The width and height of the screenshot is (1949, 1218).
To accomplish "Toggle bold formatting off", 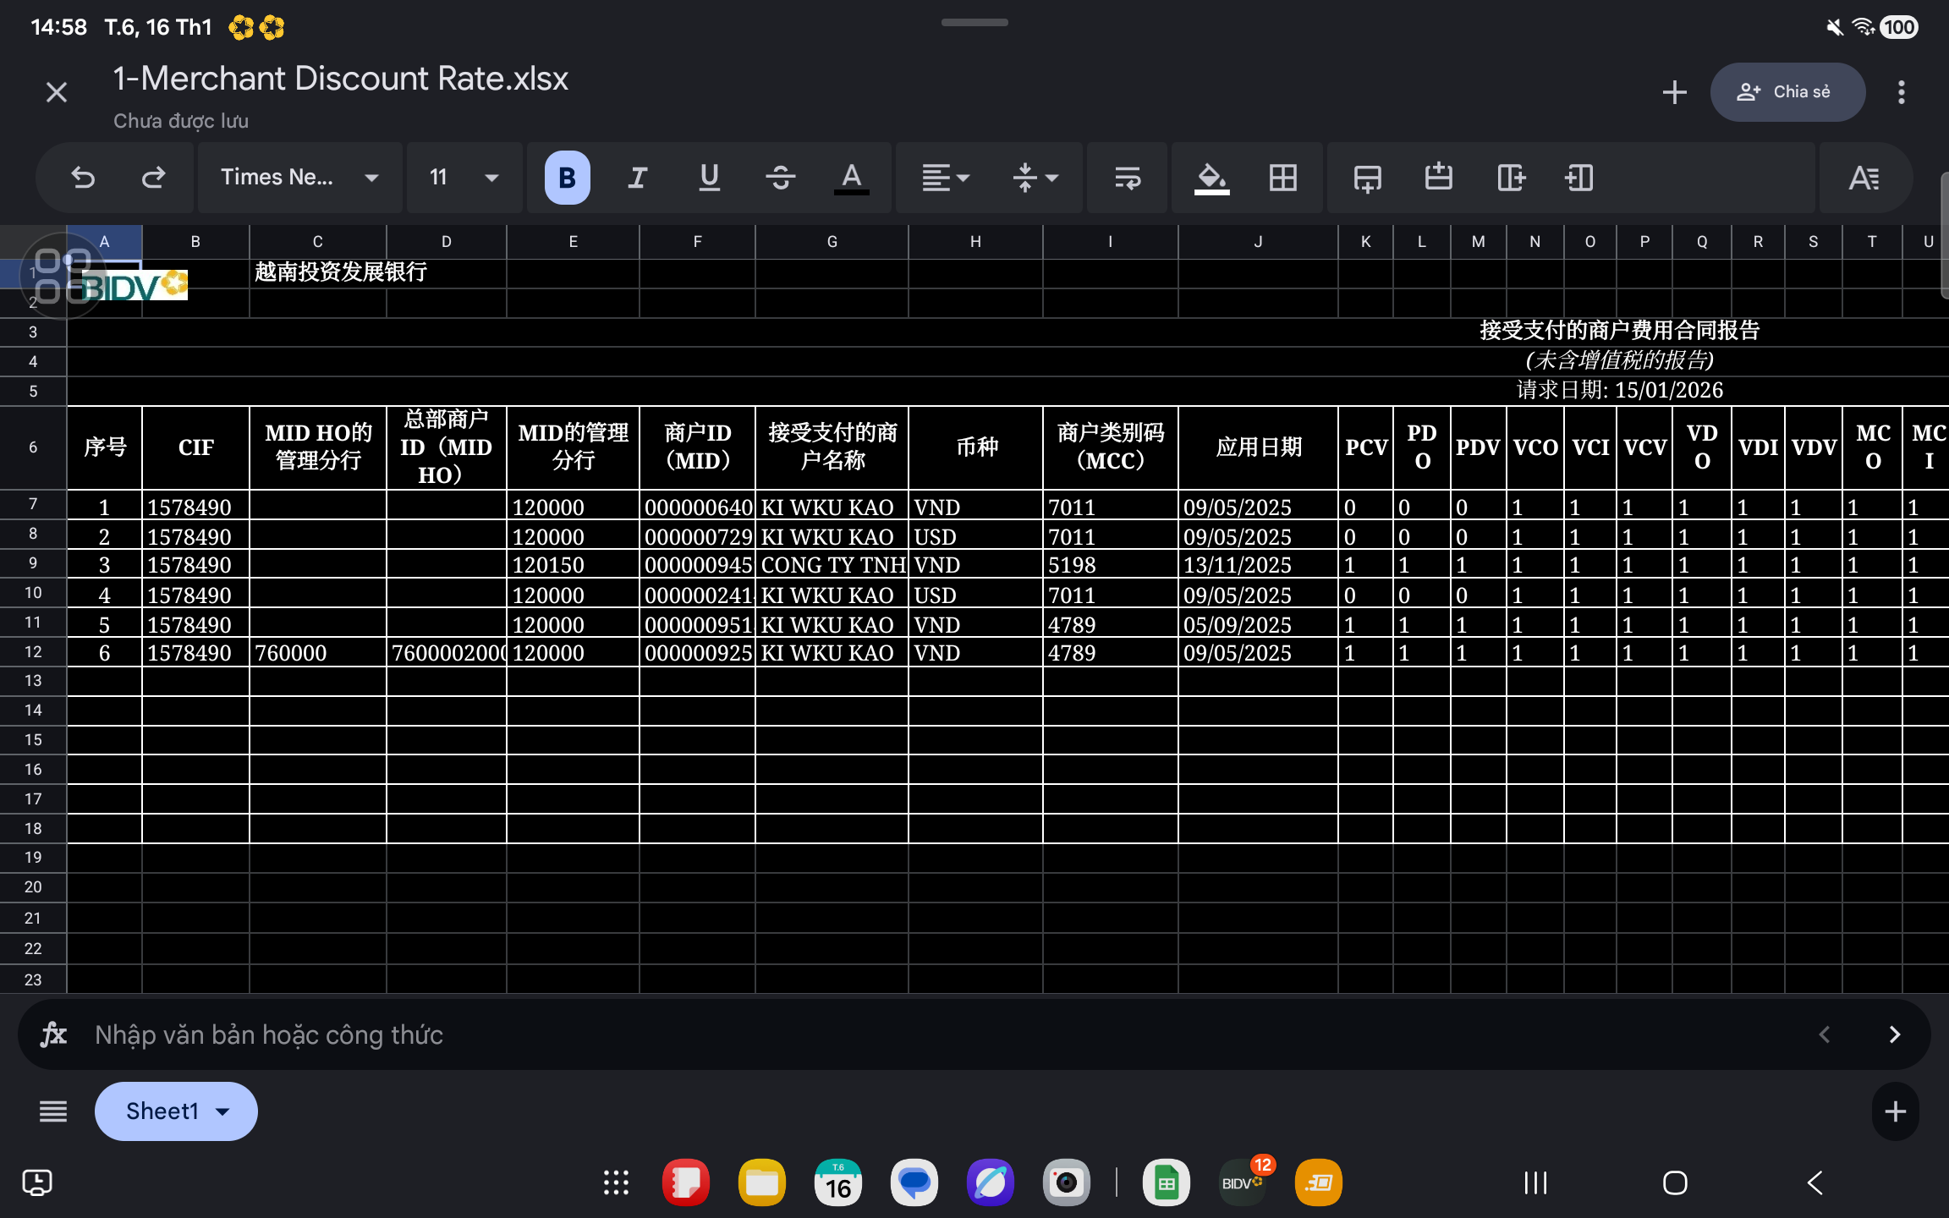I will [567, 178].
